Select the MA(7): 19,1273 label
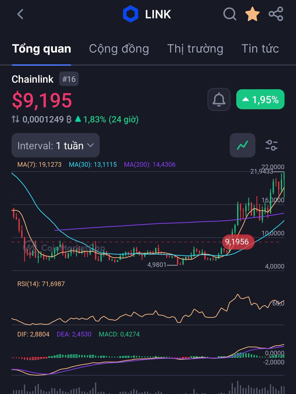 (39, 164)
